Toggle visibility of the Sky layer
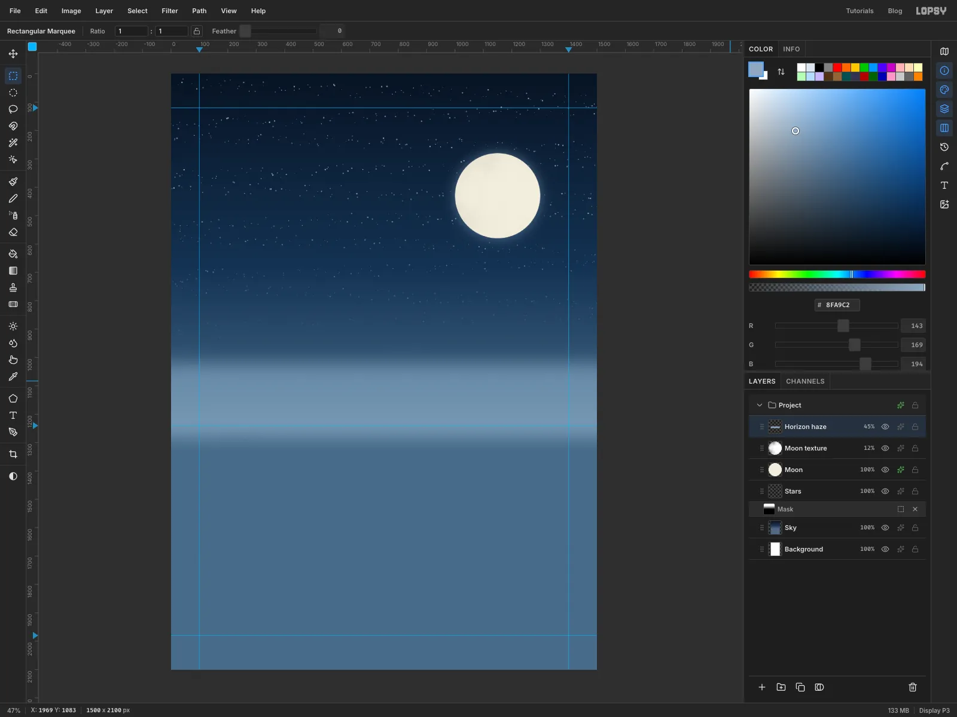Viewport: 957px width, 717px height. (885, 528)
